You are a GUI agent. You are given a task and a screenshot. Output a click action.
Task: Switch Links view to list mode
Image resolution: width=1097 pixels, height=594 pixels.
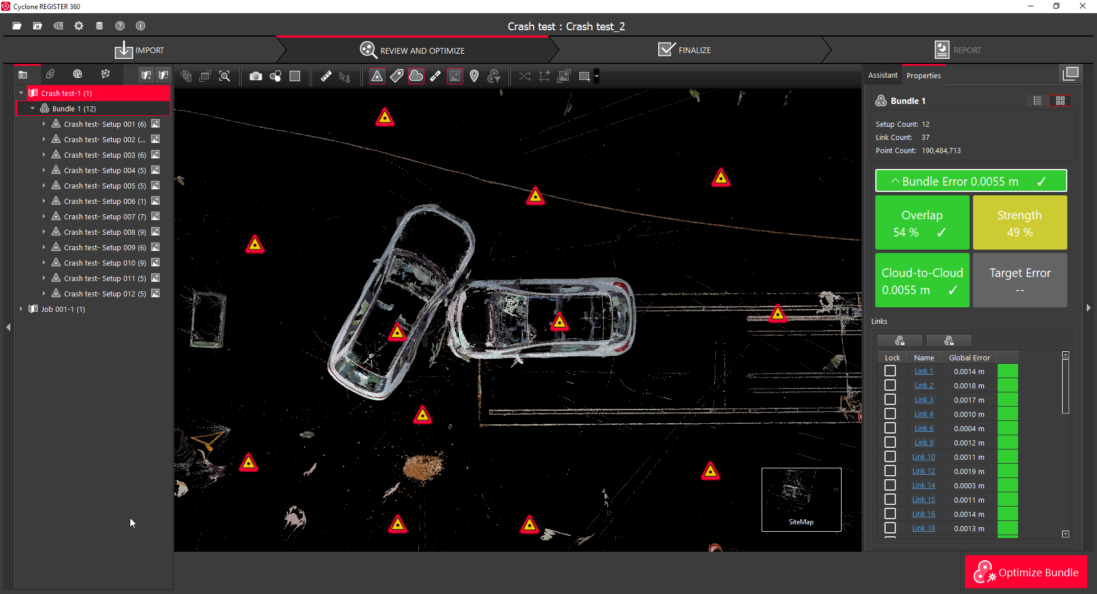point(1037,101)
